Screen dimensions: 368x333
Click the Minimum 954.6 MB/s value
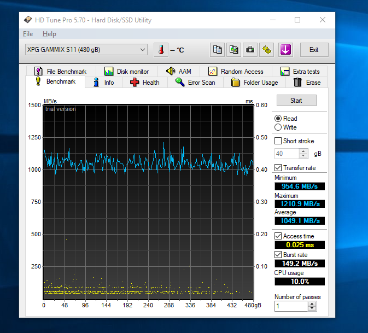300,186
